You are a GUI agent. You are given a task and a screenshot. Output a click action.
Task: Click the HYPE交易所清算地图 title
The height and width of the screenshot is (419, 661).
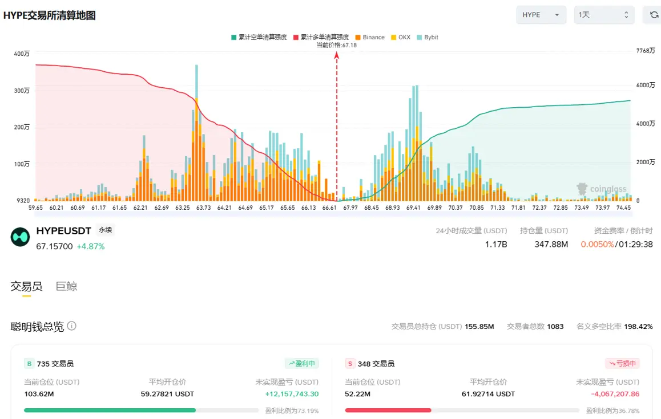tap(49, 15)
